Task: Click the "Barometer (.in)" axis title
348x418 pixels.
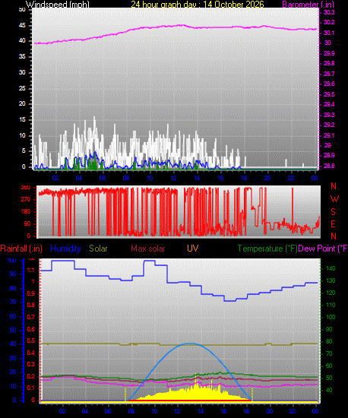Action: [x=308, y=5]
